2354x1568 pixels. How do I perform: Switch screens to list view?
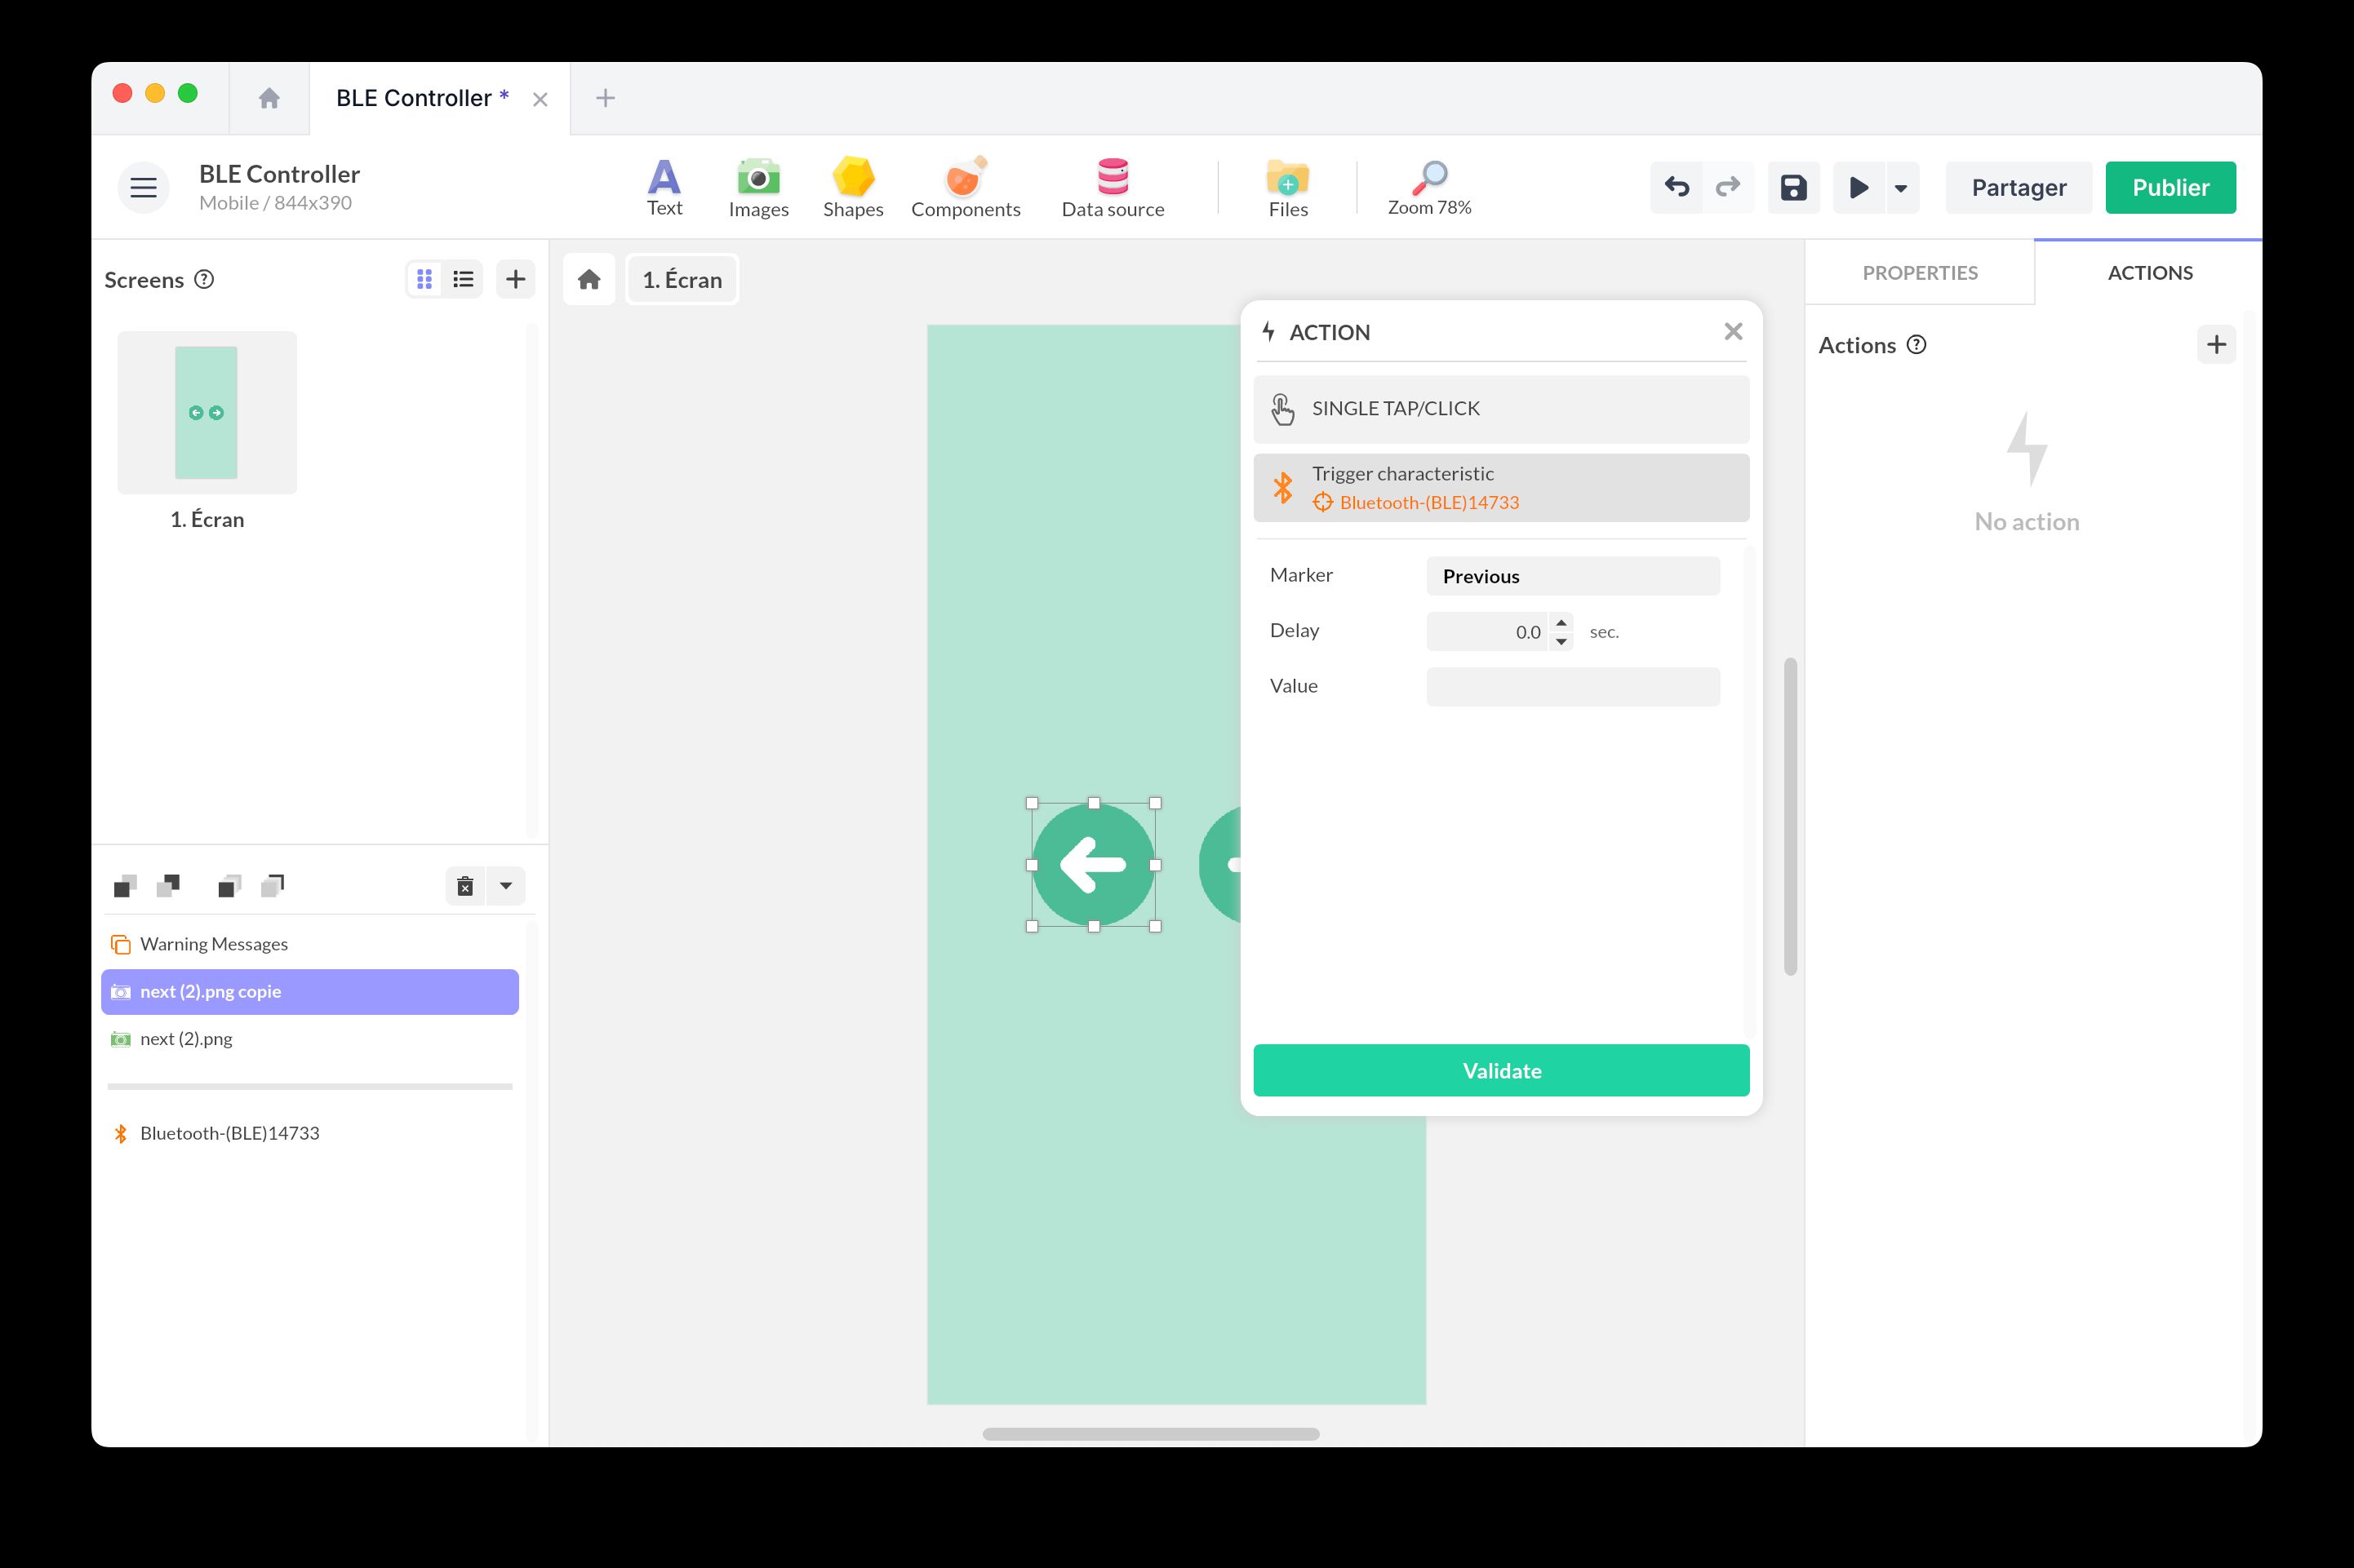click(x=462, y=279)
